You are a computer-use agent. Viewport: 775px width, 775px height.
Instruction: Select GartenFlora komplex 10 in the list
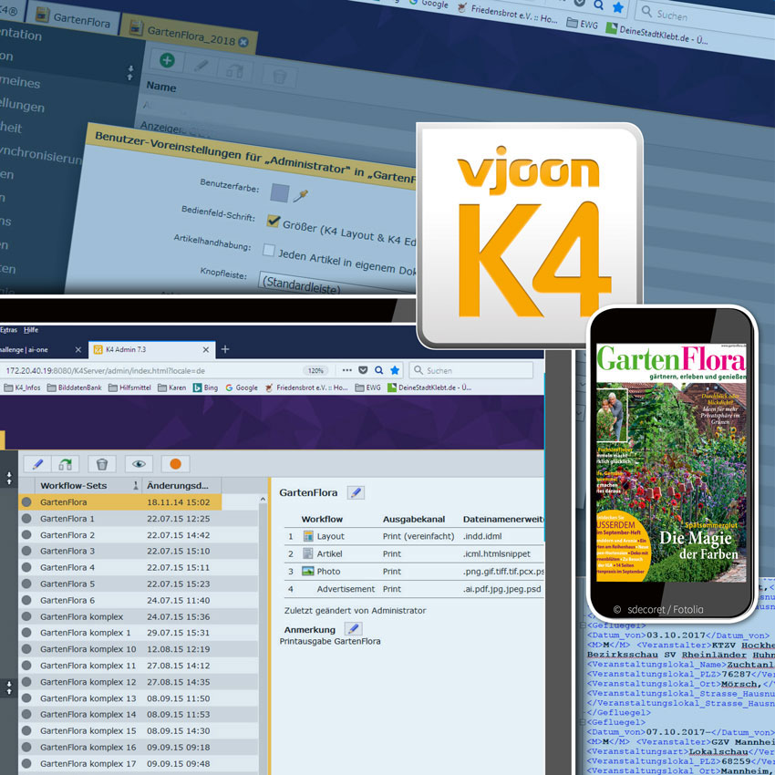tap(88, 649)
